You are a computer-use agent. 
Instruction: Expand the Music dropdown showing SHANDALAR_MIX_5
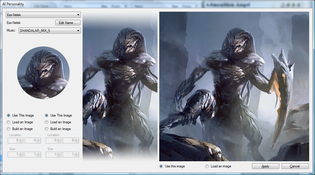(50, 31)
